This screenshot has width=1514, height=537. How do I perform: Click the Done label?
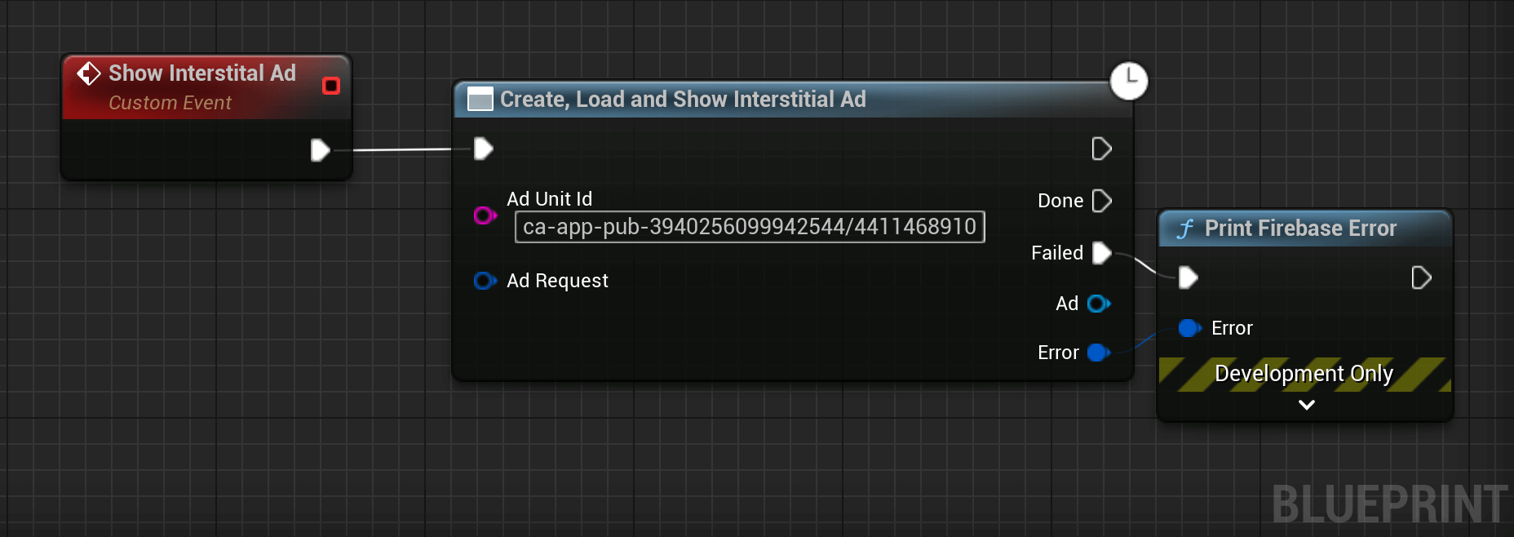(x=1060, y=201)
